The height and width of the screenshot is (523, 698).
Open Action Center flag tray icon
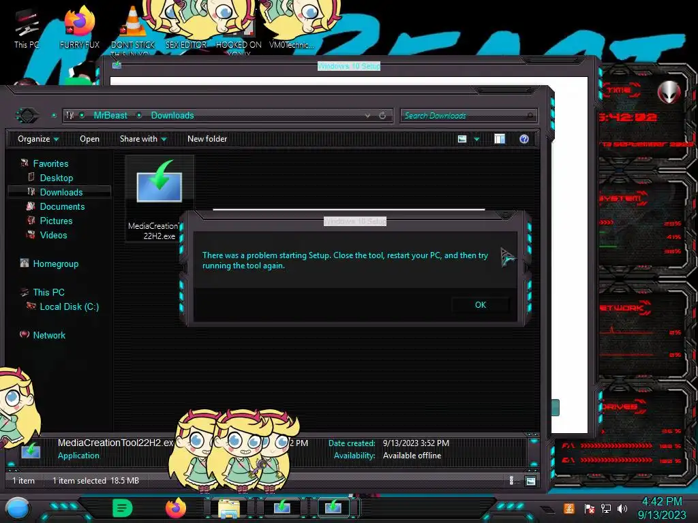tap(589, 509)
